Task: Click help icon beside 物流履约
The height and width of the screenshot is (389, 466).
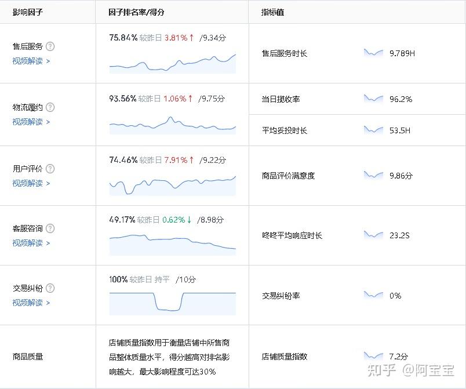Action: pyautogui.click(x=50, y=107)
